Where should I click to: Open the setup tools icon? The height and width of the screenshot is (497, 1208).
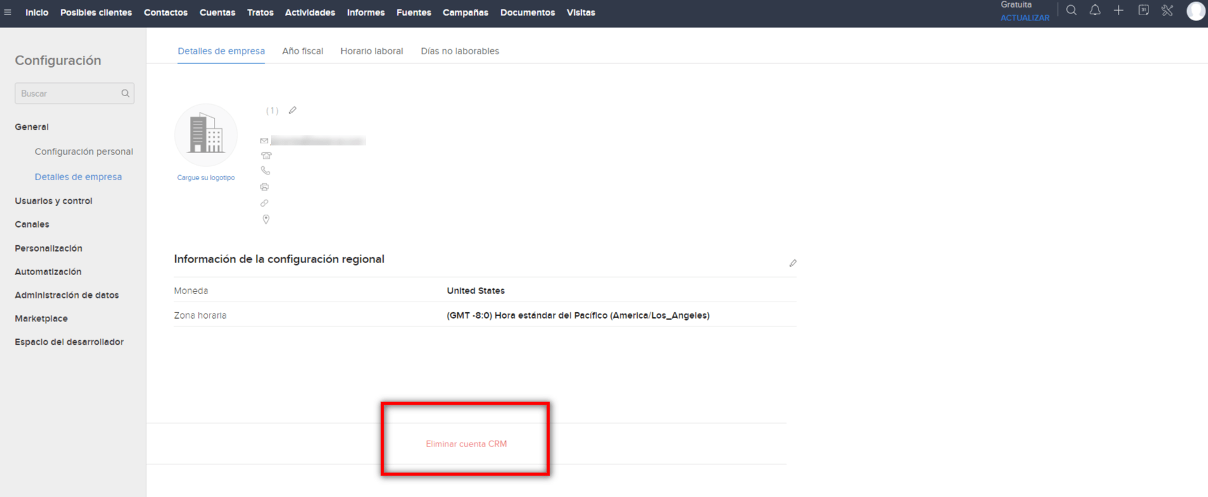point(1167,10)
